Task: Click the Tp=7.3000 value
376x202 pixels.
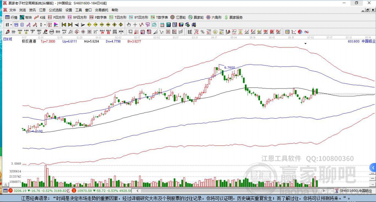Action: [x=48, y=41]
